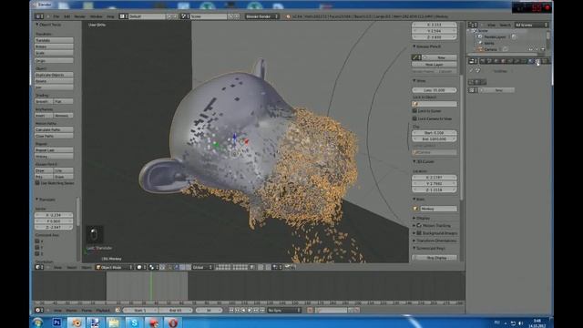583x328 pixels.
Task: Insert a keyframe with Insert button
Action: pyautogui.click(x=44, y=116)
